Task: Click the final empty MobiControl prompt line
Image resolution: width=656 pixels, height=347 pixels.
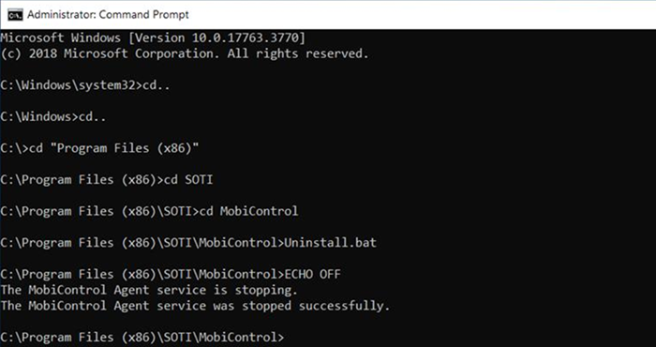Action: click(x=142, y=337)
